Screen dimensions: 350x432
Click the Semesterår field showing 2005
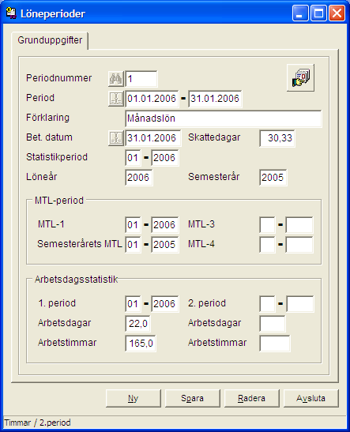(273, 178)
